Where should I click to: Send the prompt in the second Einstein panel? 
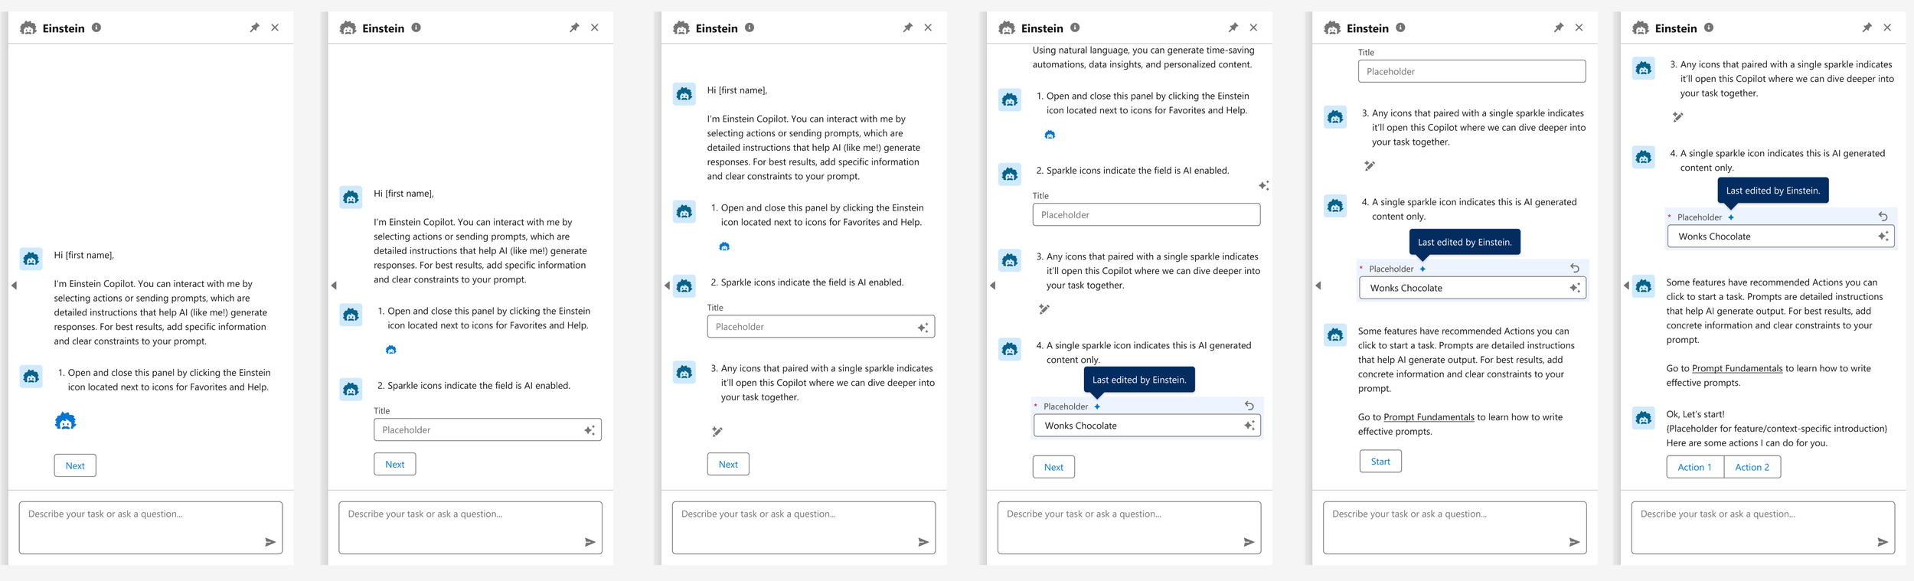[x=590, y=542]
